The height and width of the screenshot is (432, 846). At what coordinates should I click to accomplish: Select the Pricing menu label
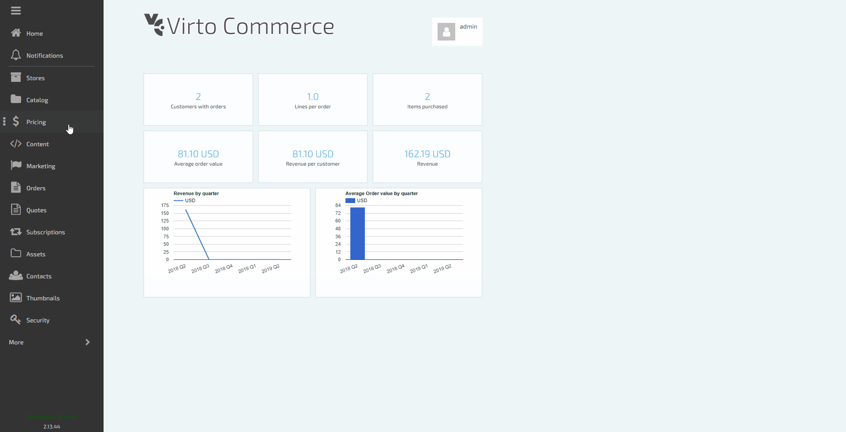click(36, 122)
